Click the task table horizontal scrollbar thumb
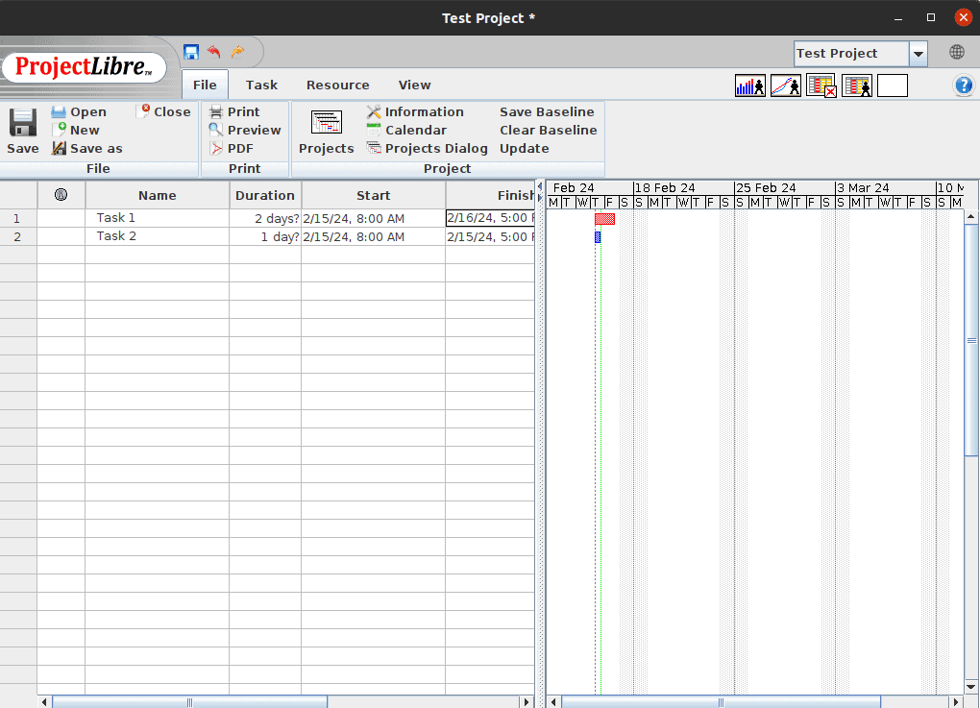The width and height of the screenshot is (980, 708). (x=189, y=702)
